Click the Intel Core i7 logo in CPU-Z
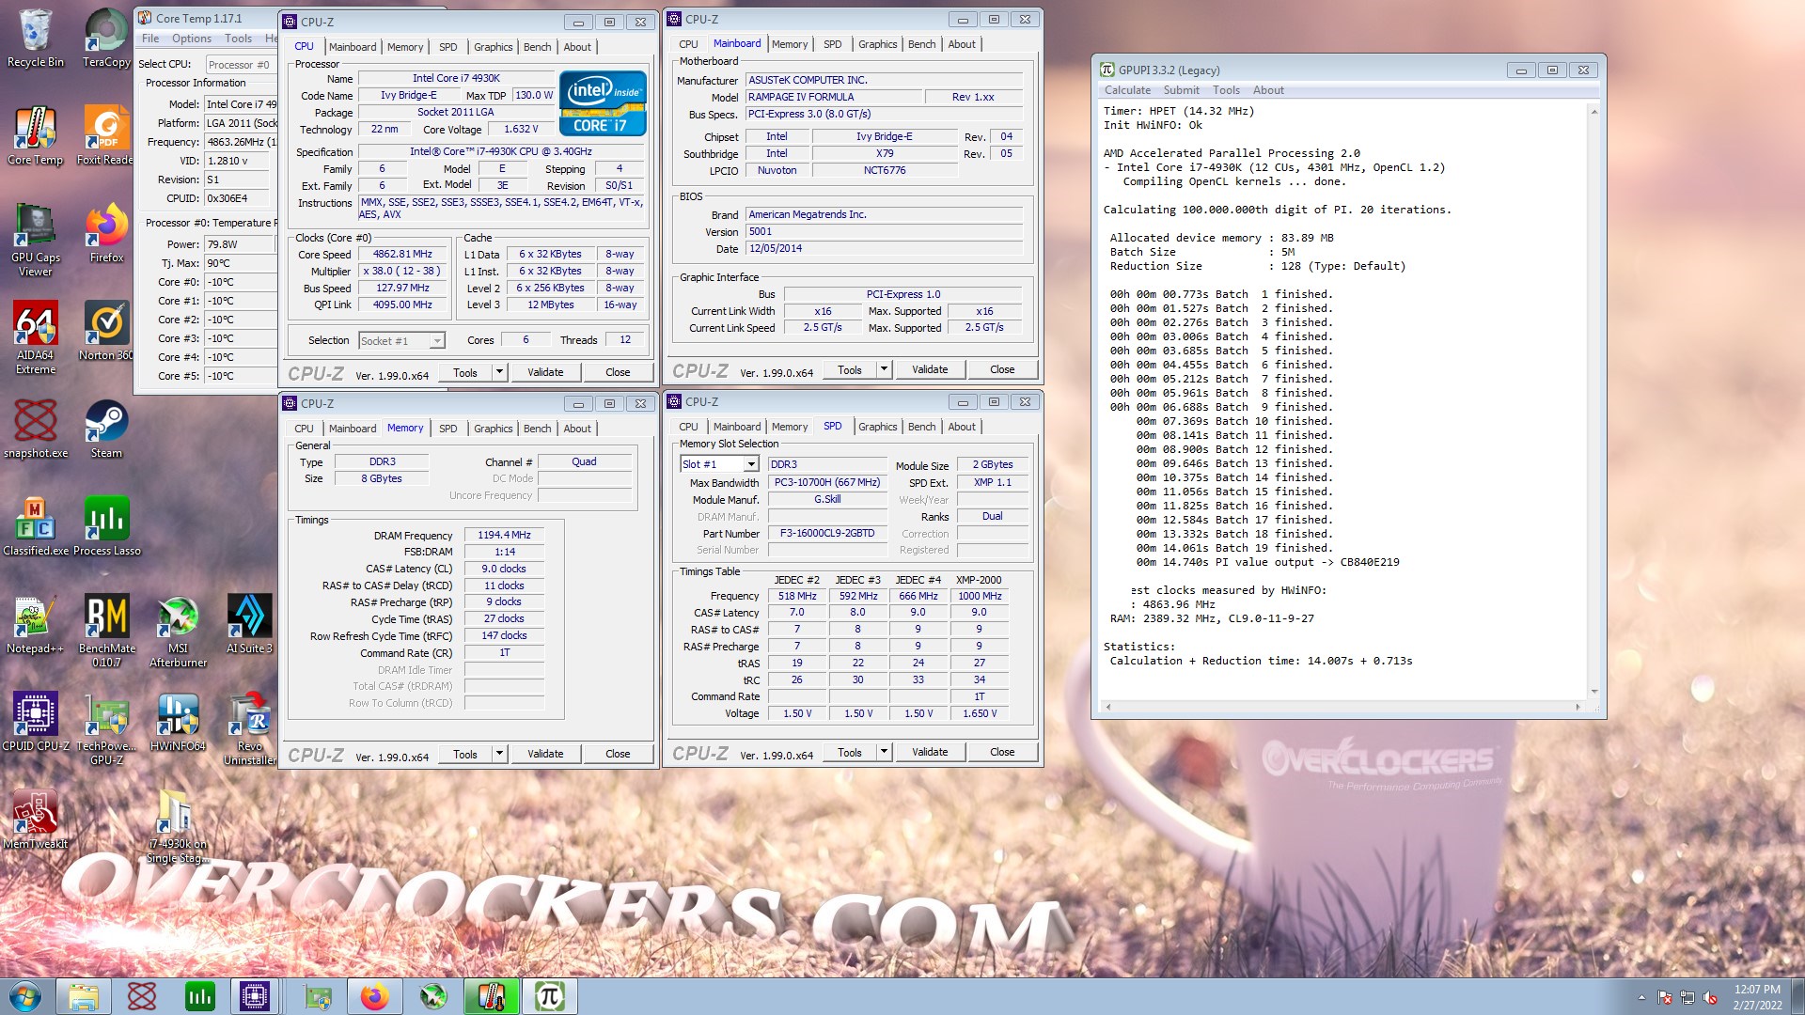 [603, 103]
